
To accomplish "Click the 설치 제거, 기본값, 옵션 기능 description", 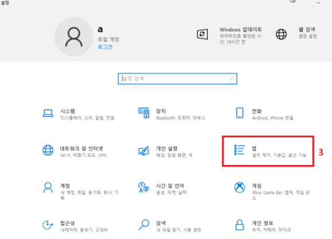I will tap(279, 155).
